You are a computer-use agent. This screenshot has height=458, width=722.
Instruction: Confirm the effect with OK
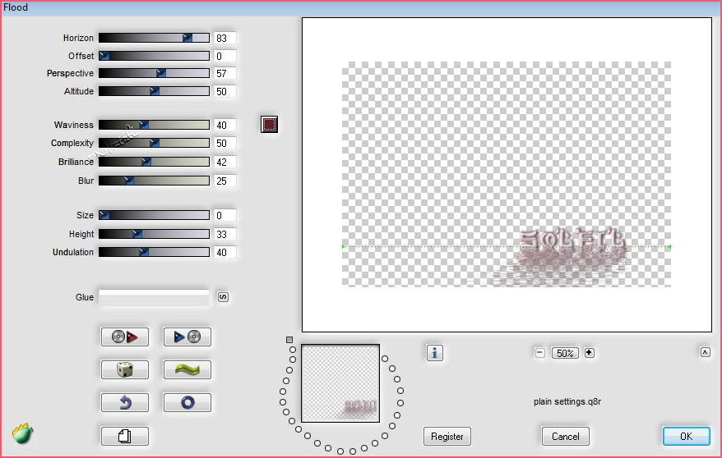click(x=686, y=437)
